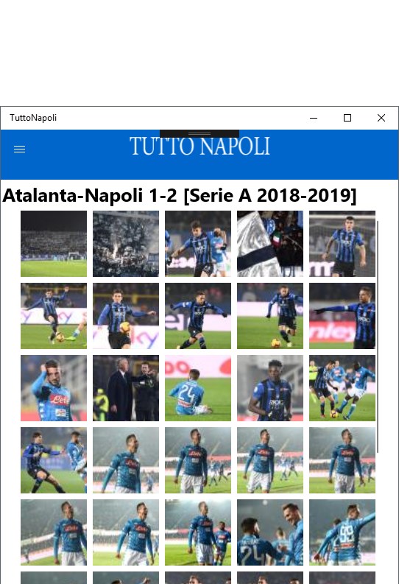This screenshot has height=584, width=399.
Task: Open the hamburger navigation menu
Action: click(19, 149)
